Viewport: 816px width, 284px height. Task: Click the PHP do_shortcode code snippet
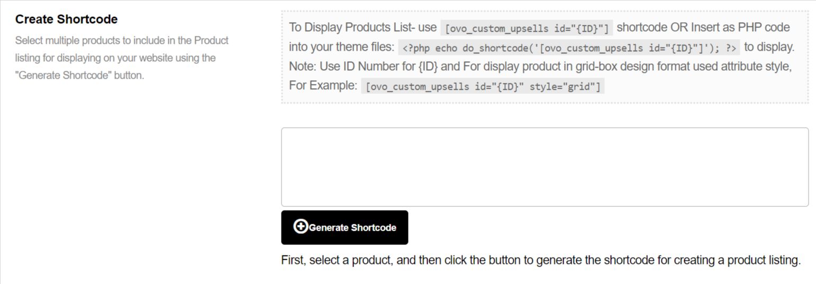tap(569, 48)
